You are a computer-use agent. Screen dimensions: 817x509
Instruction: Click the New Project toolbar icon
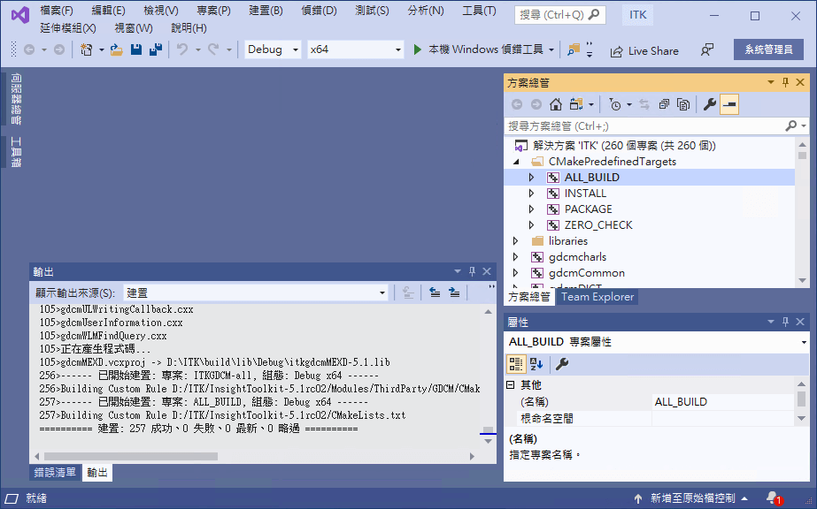87,49
